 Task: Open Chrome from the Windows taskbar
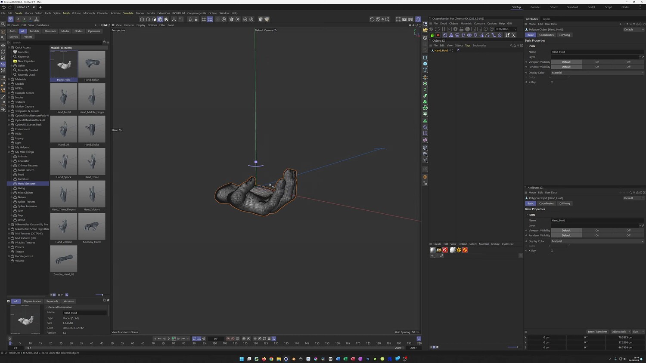271,359
